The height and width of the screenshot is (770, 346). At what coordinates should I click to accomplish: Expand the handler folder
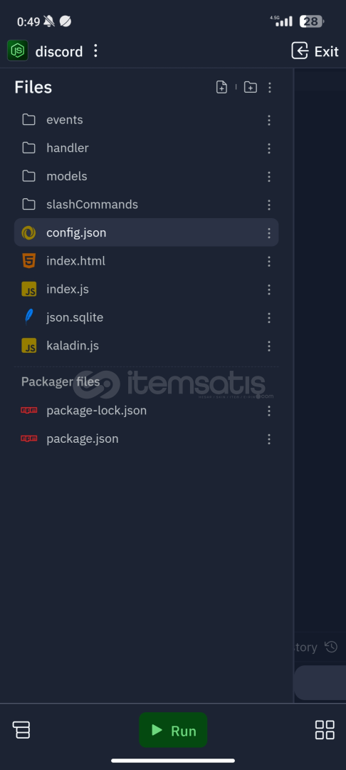(147, 148)
